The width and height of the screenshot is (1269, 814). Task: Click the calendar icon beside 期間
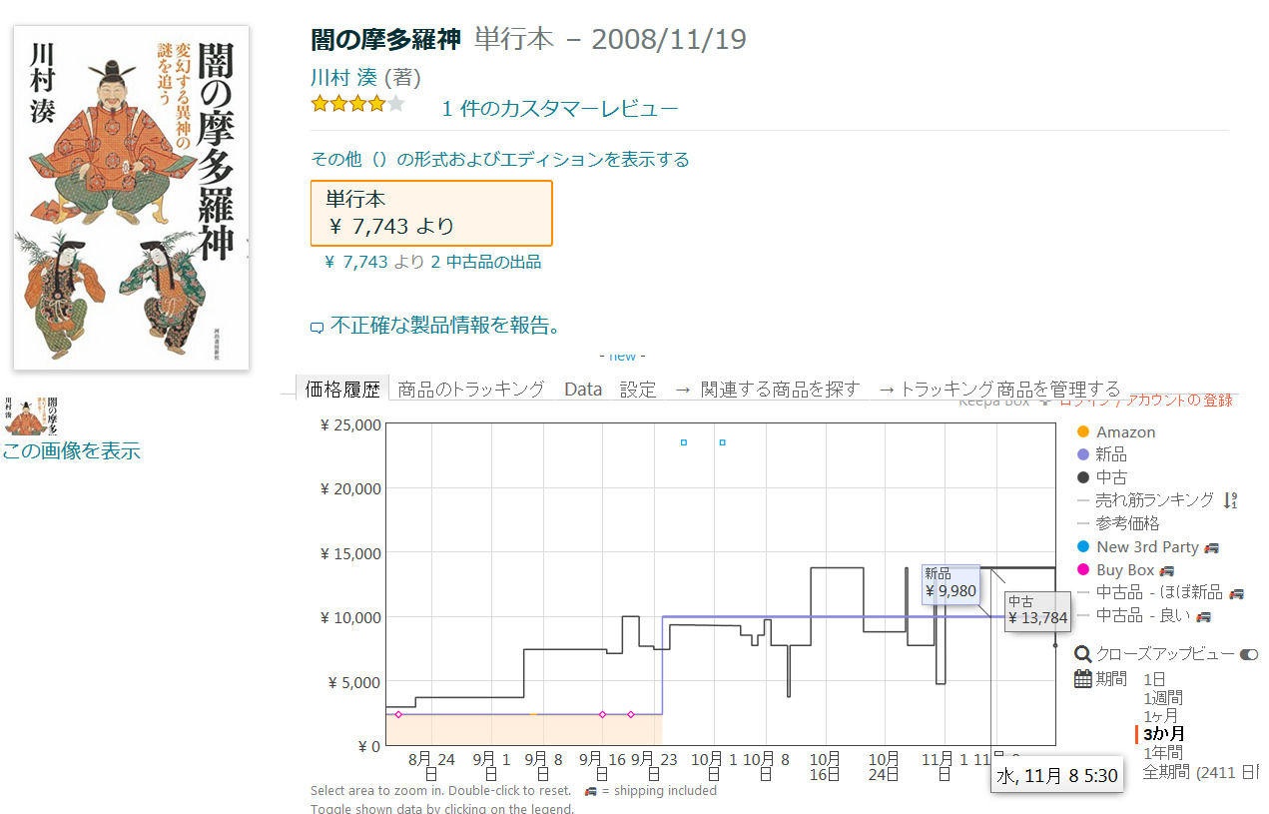pyautogui.click(x=1083, y=679)
